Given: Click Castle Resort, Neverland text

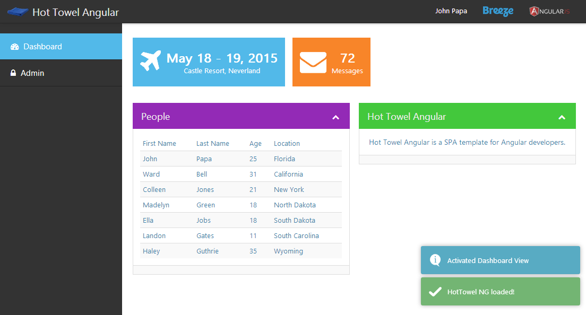Looking at the screenshot, I should 222,71.
